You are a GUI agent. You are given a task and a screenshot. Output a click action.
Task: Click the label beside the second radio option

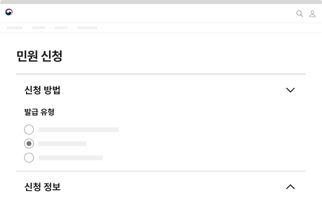[62, 144]
